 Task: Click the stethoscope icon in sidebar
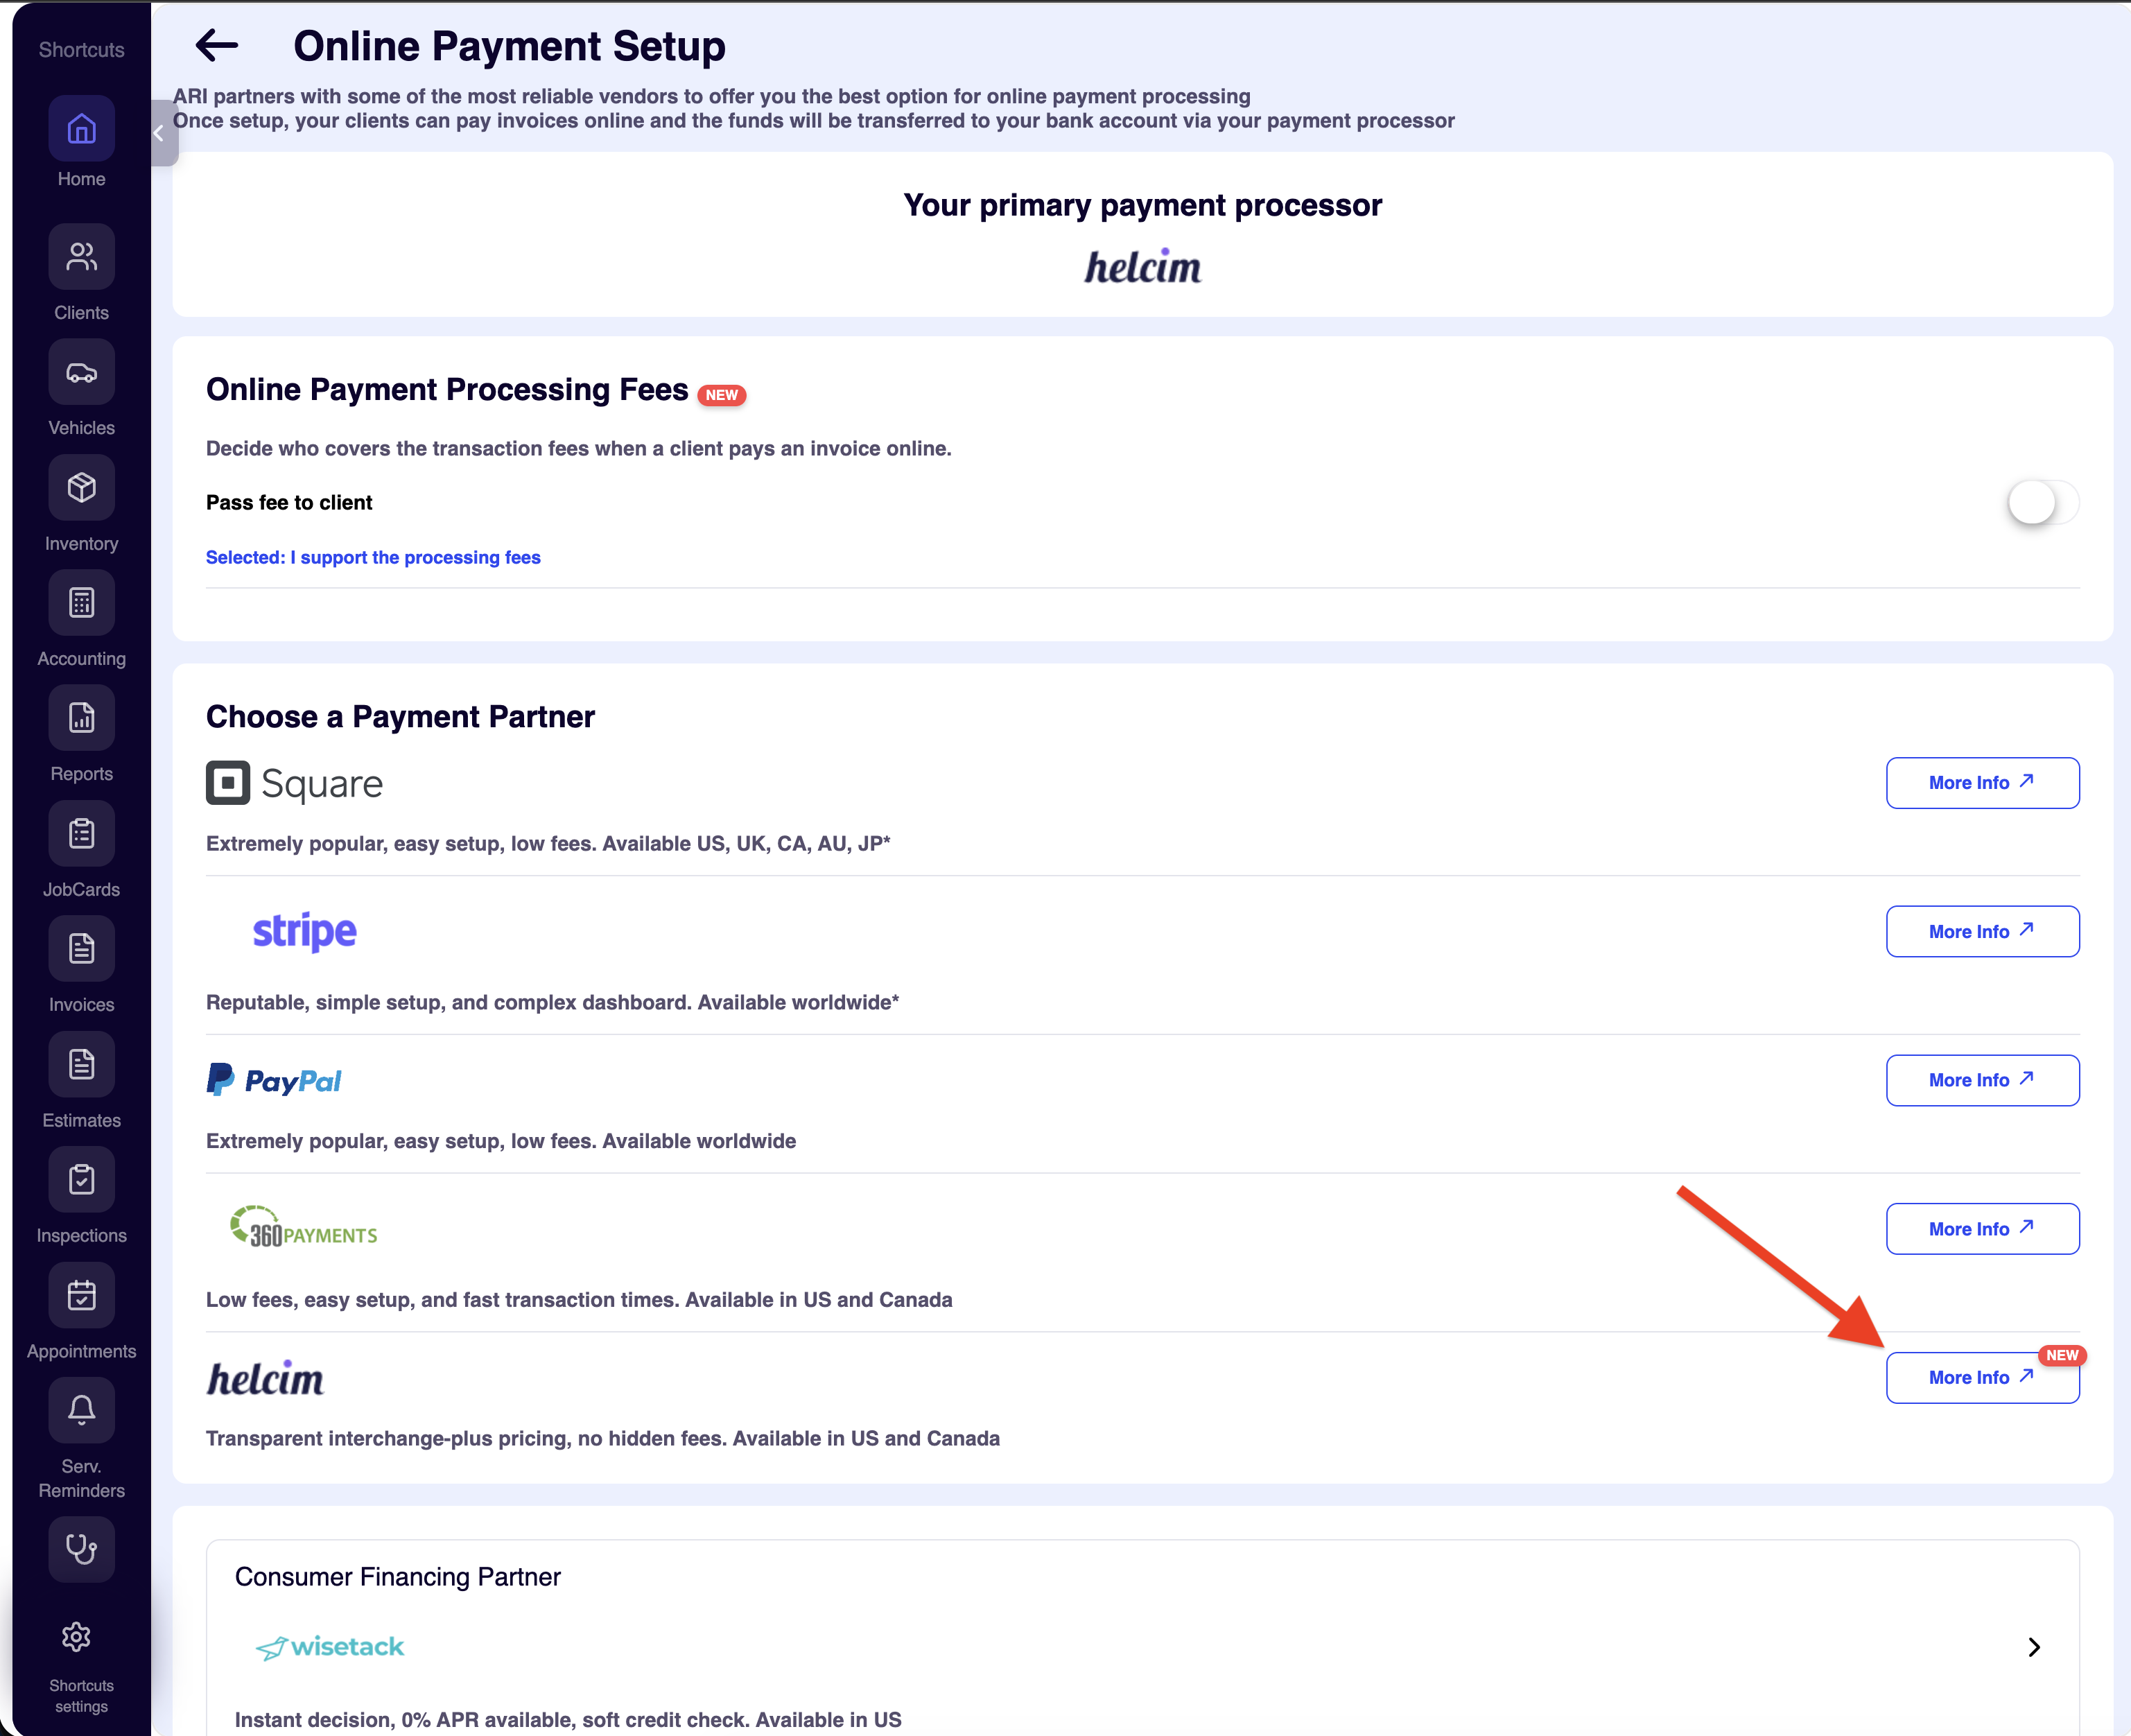pyautogui.click(x=81, y=1550)
